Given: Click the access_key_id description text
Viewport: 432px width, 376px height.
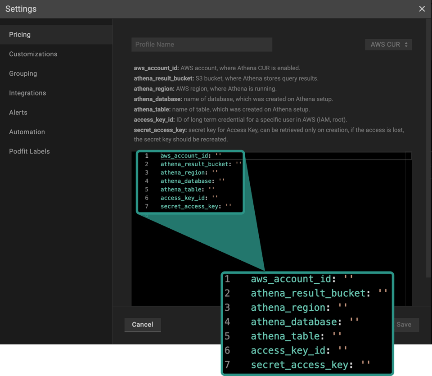Looking at the screenshot, I should [240, 120].
